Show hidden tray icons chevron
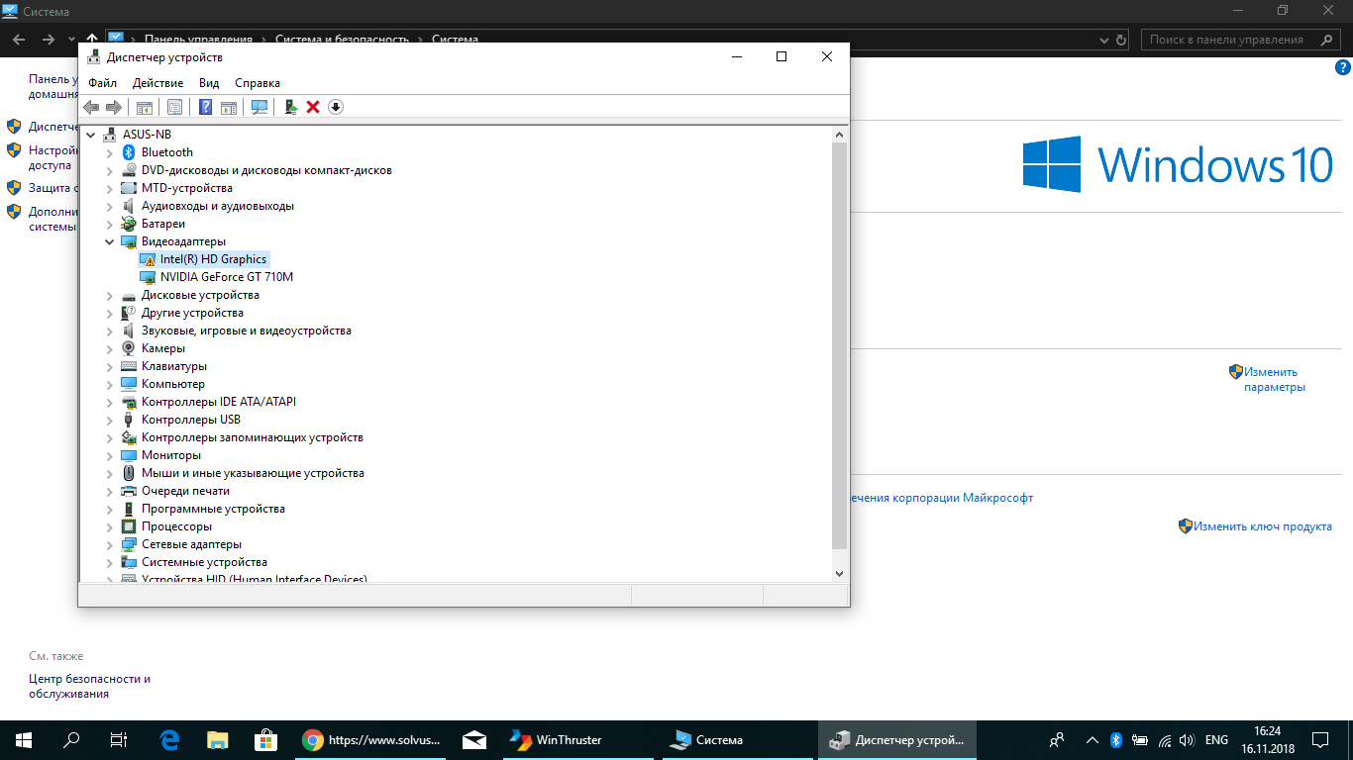The width and height of the screenshot is (1353, 760). 1093,739
